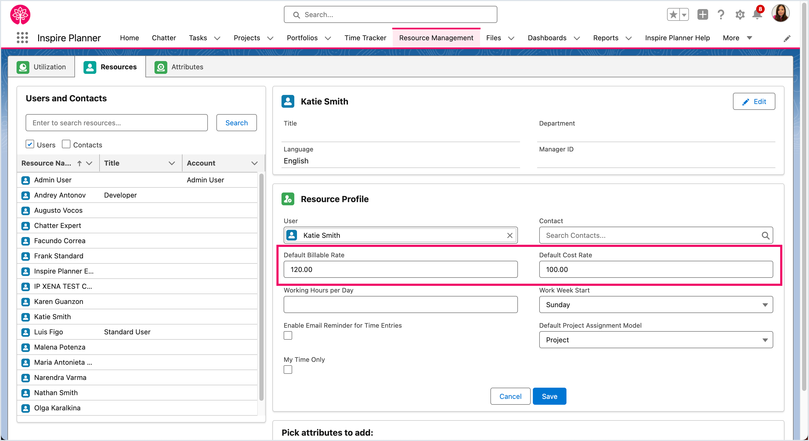Check the Contacts checkbox
The width and height of the screenshot is (809, 441).
pos(66,144)
